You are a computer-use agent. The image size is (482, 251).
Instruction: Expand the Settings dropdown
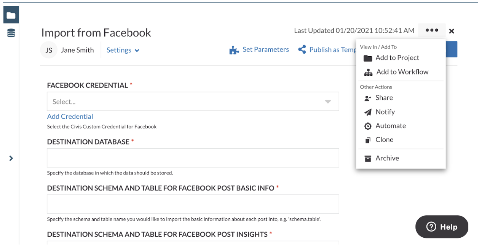pos(123,50)
